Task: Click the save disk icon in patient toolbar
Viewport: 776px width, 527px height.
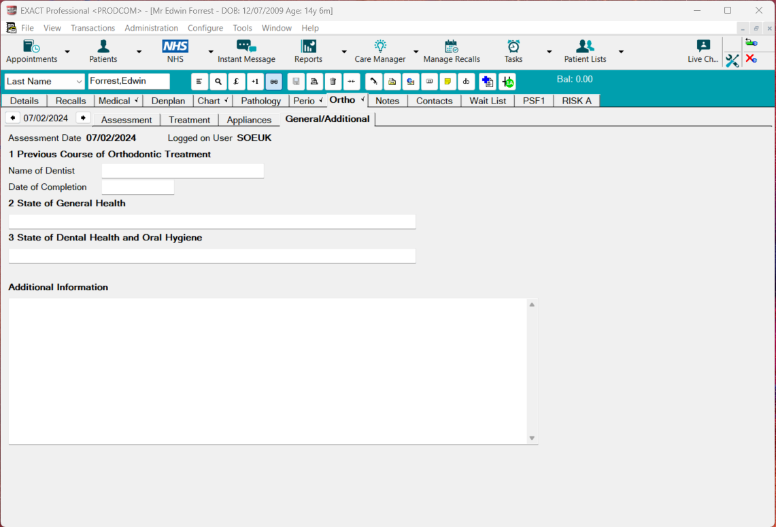Action: click(x=295, y=82)
